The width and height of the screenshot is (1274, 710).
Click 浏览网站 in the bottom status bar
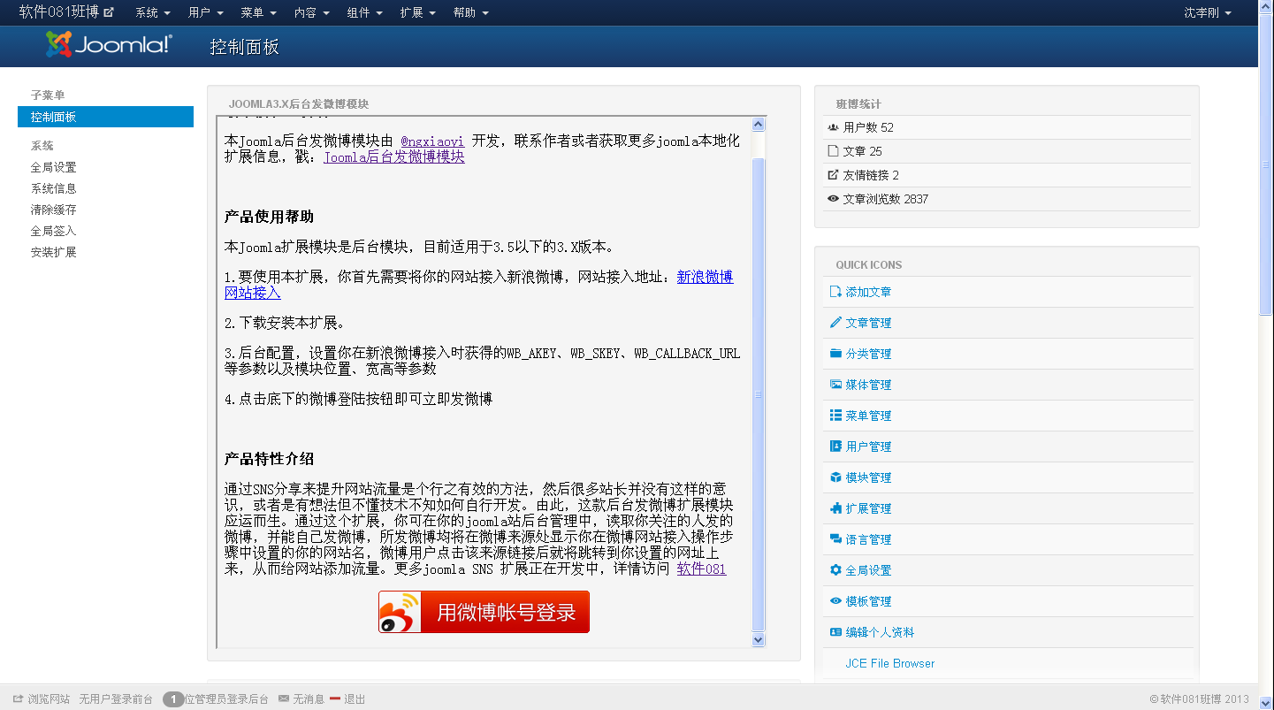click(x=49, y=699)
